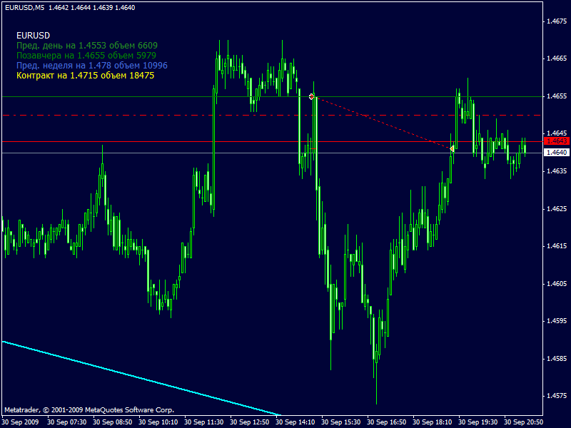
Task: Click the '30 Sep 18:10' time label
Action: 433,422
